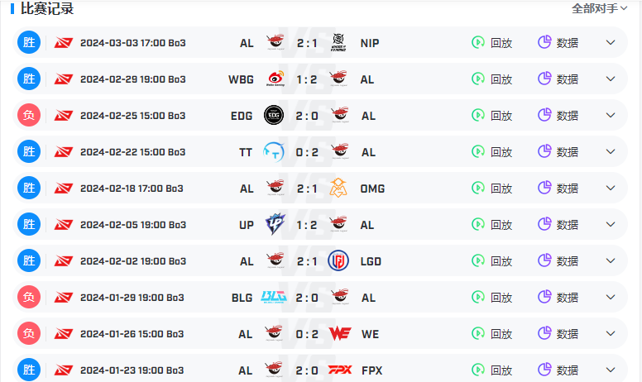642x382 pixels.
Task: View 数据 for BLG vs AL match
Action: (x=558, y=298)
